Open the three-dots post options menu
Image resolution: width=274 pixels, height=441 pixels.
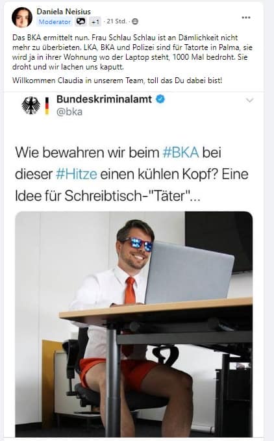(246, 18)
